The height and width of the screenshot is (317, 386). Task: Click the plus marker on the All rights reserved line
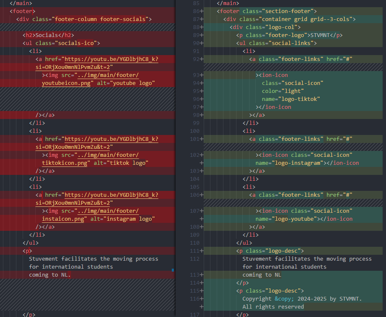pyautogui.click(x=202, y=307)
